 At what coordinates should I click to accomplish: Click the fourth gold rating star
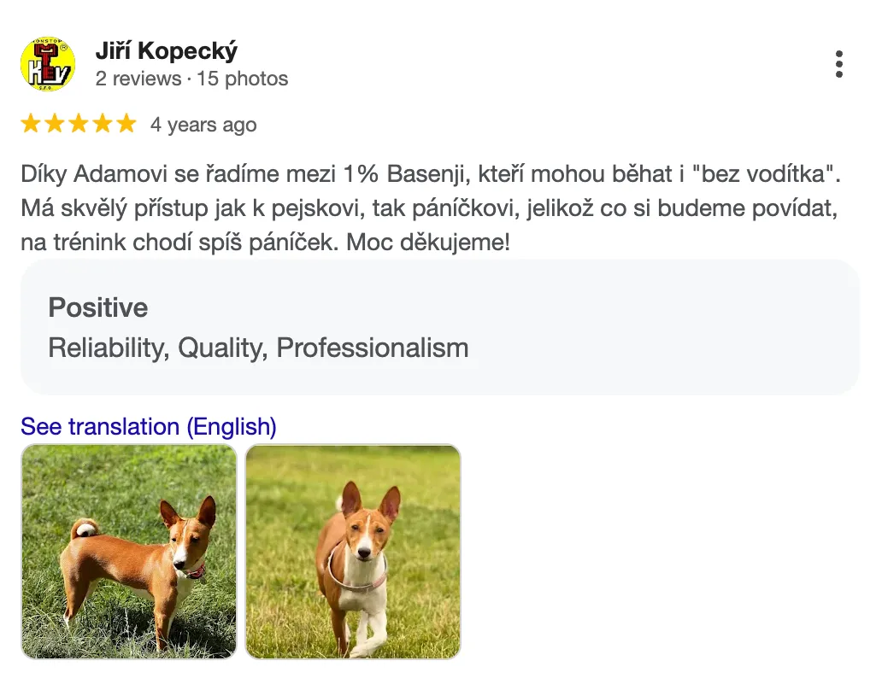(x=103, y=125)
